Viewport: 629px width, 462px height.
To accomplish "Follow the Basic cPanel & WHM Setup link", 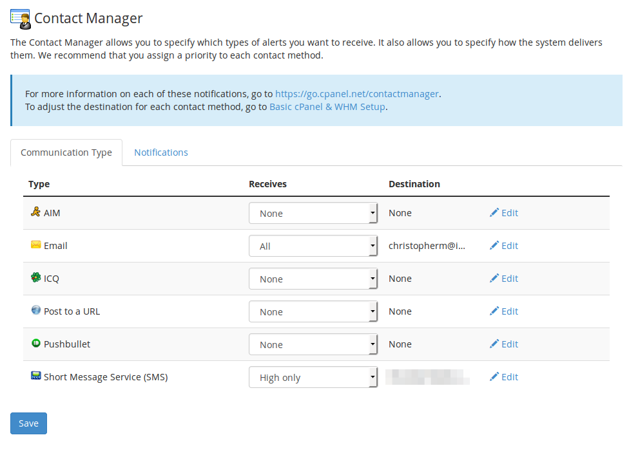I will 327,107.
